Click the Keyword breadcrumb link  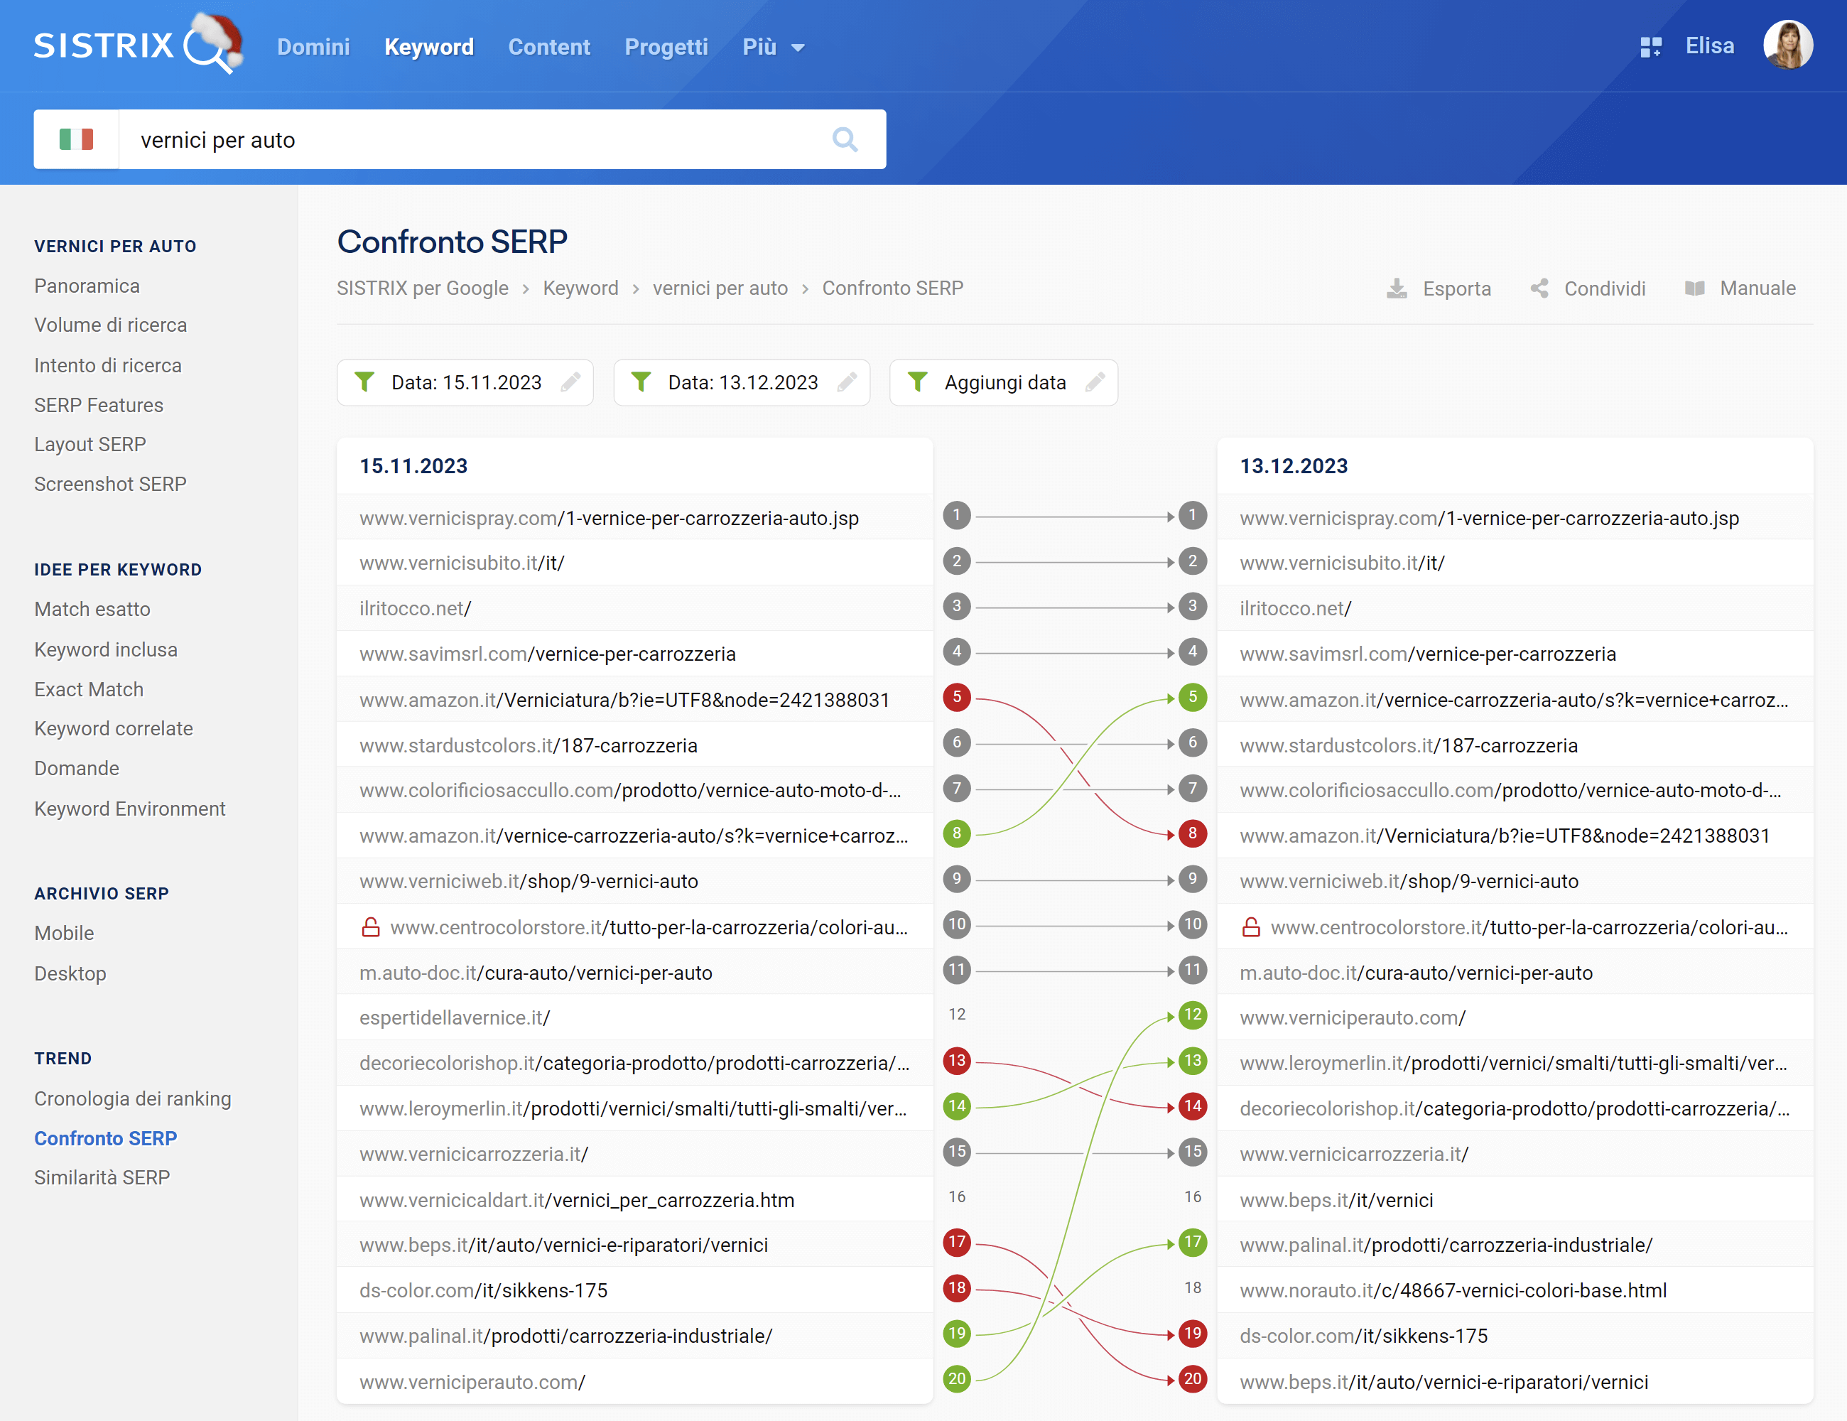581,288
